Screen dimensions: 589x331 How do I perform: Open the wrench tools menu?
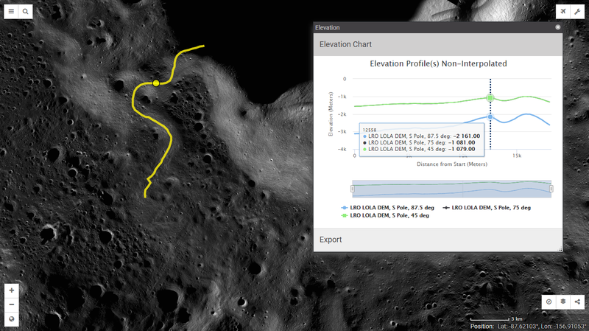coord(577,12)
